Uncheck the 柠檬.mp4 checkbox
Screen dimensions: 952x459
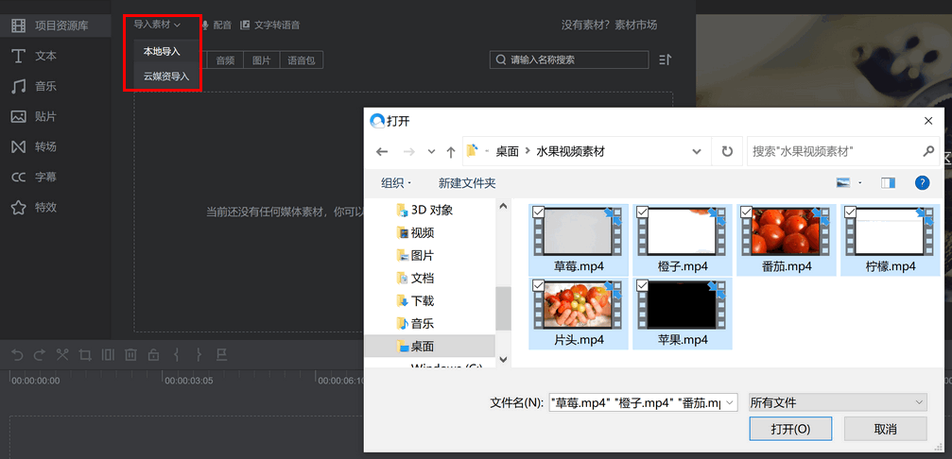pyautogui.click(x=850, y=212)
